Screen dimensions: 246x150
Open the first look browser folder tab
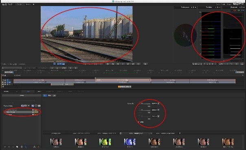point(56,133)
